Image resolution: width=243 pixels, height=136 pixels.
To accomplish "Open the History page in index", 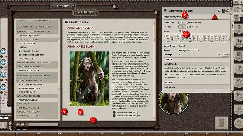I will point(23,47).
